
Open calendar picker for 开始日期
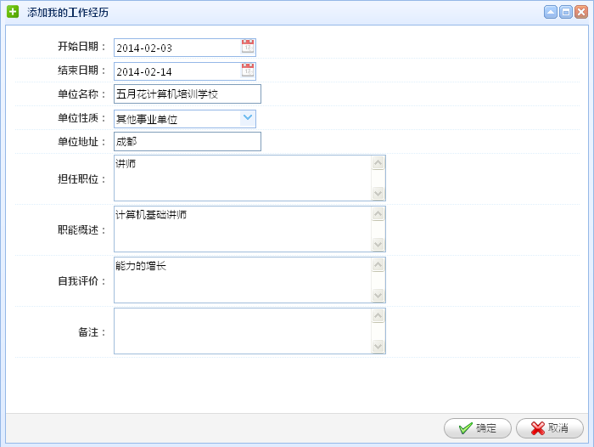[x=248, y=47]
